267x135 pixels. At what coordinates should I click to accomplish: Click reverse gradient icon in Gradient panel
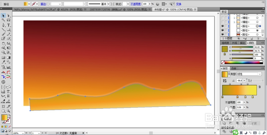coord(225,80)
